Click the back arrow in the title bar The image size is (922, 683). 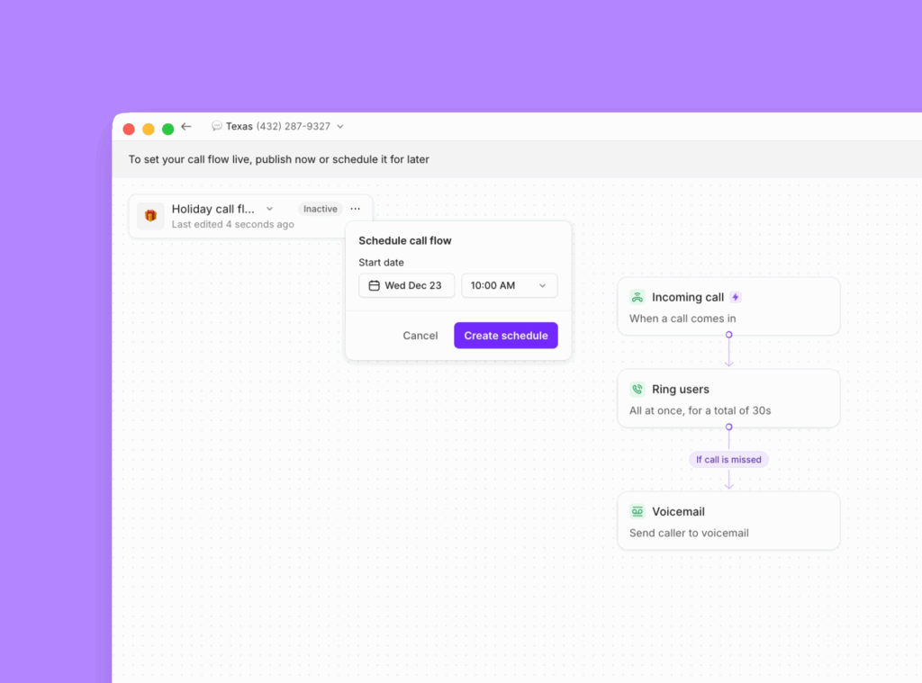186,126
